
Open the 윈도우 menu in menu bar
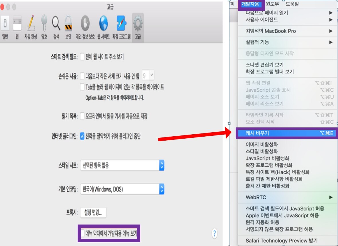tap(272, 4)
